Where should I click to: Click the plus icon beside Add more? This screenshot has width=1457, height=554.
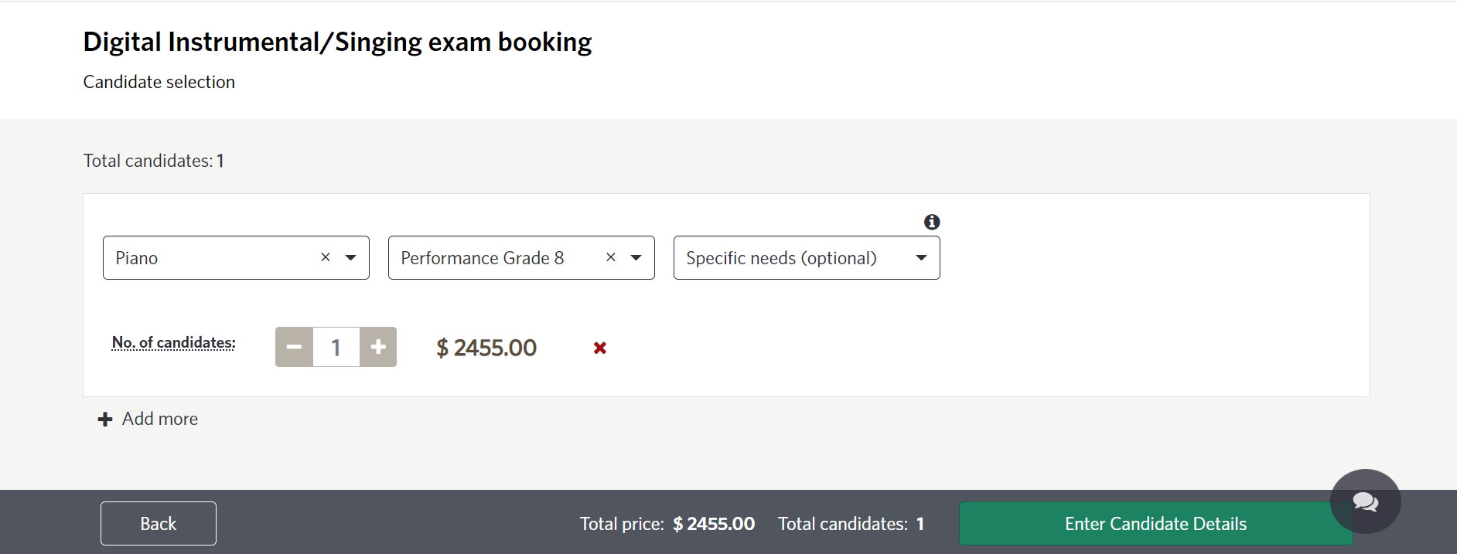(x=105, y=419)
